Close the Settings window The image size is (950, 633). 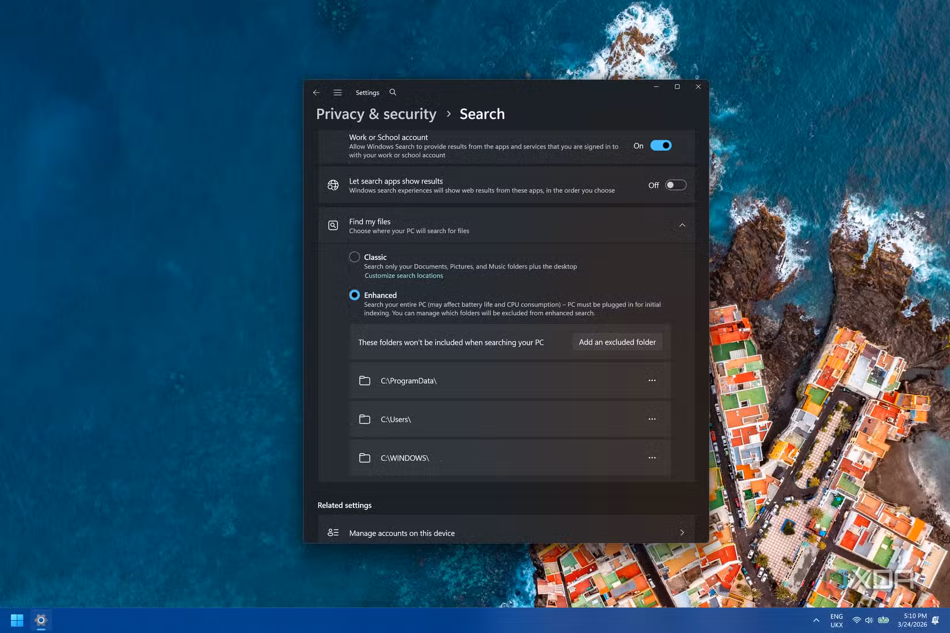pyautogui.click(x=698, y=87)
